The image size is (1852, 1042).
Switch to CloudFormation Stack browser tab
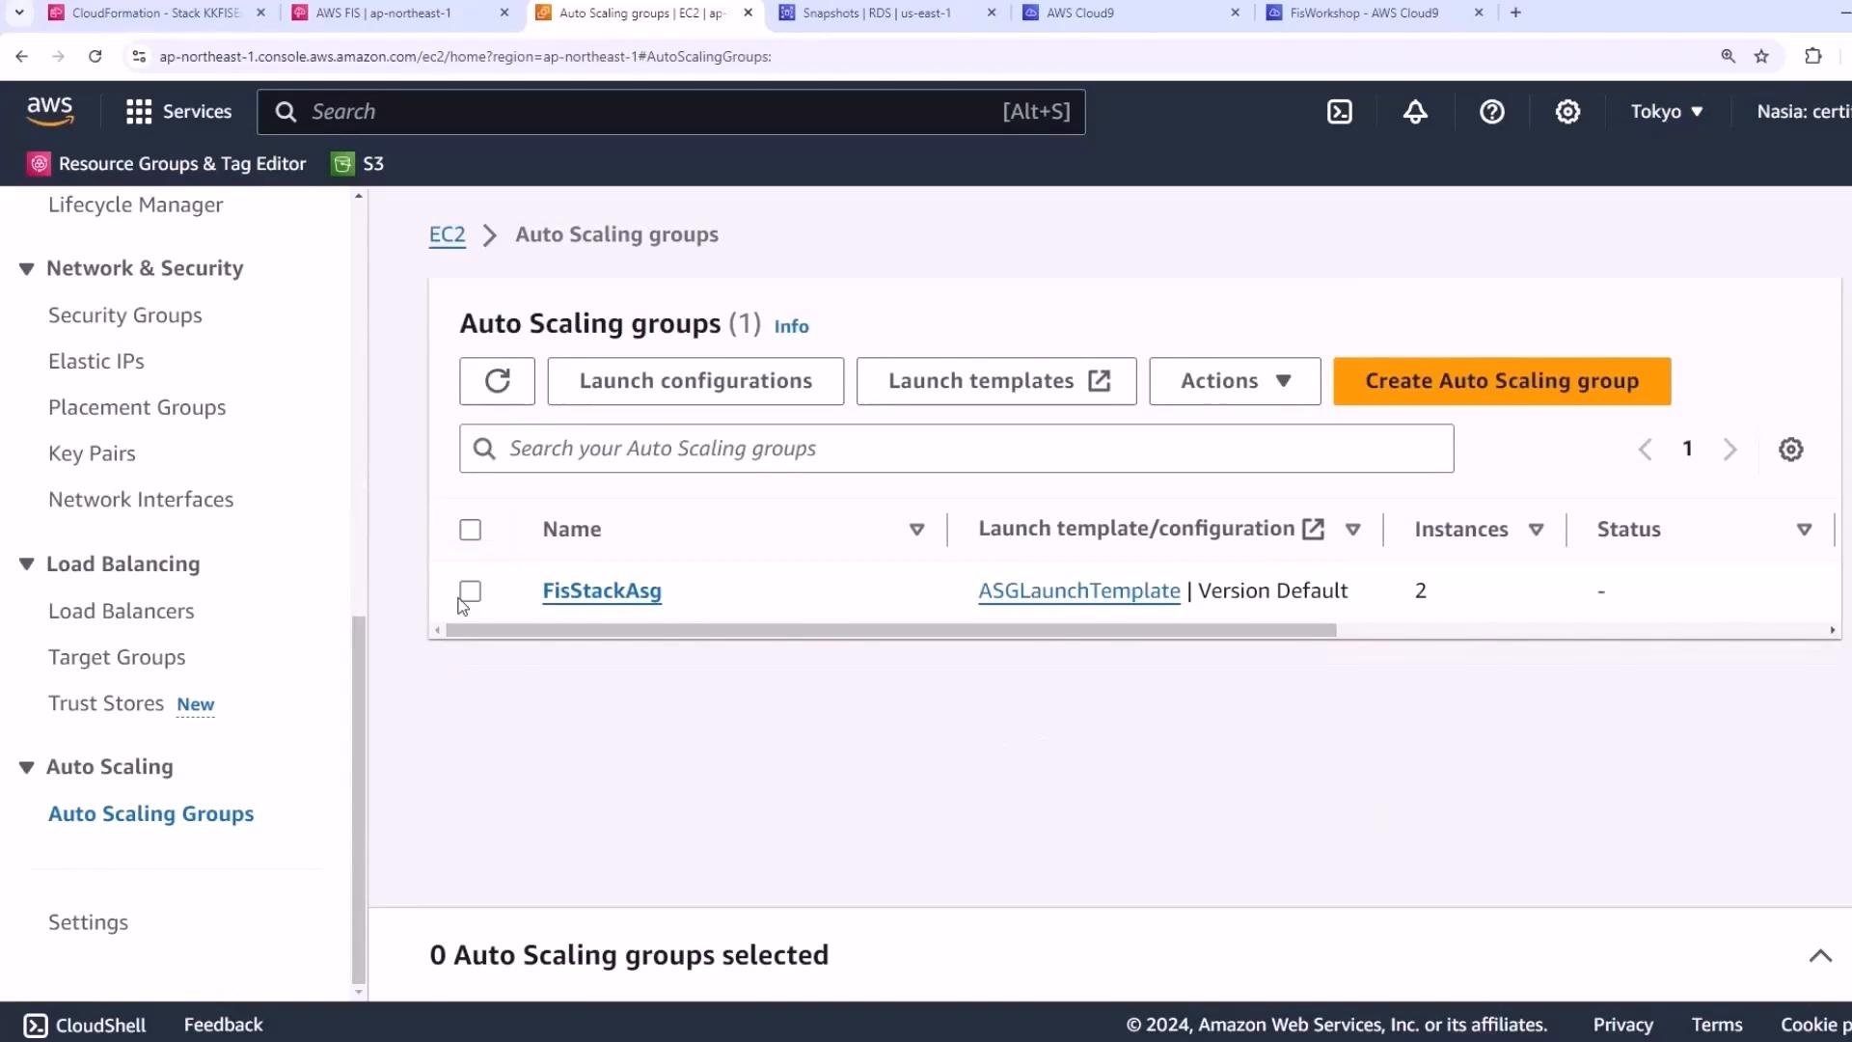click(156, 14)
